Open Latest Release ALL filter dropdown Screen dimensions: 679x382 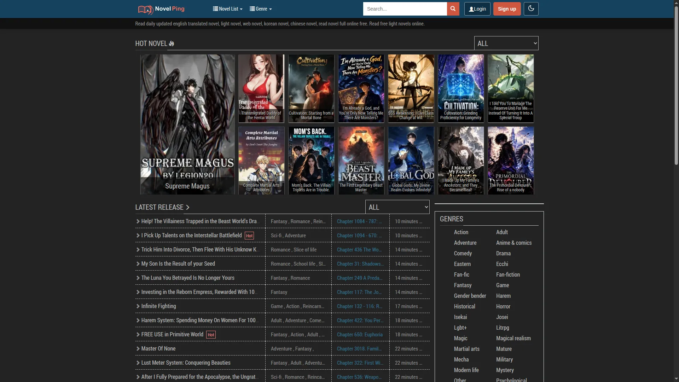pos(397,207)
